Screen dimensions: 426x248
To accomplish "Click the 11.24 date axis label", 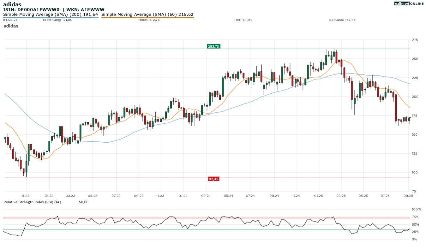I will pos(296,196).
